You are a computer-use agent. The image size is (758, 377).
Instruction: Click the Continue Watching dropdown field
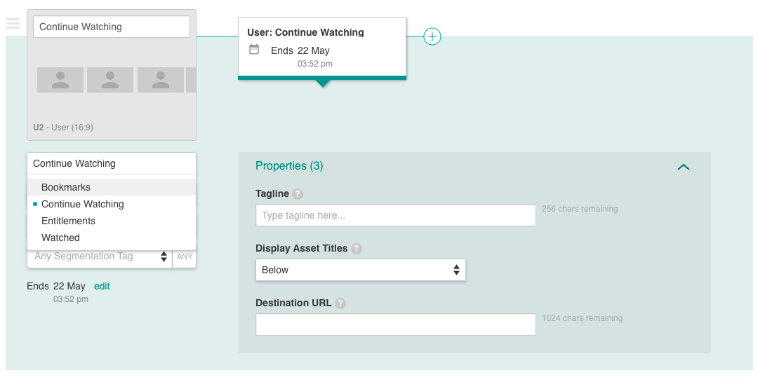(112, 163)
